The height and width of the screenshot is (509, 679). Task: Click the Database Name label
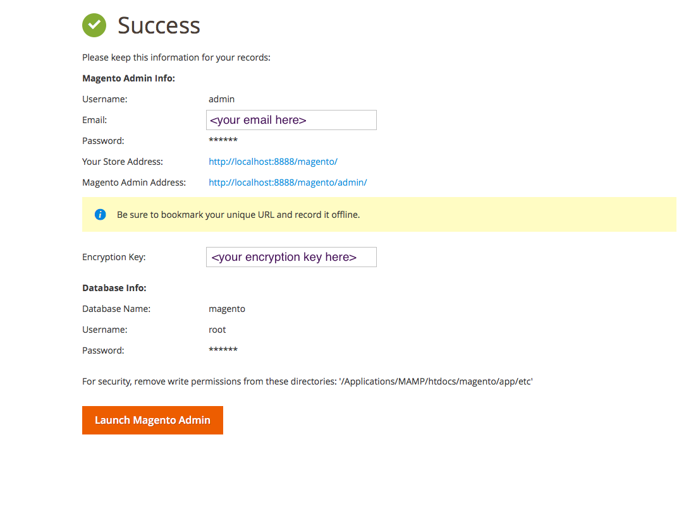pyautogui.click(x=116, y=309)
